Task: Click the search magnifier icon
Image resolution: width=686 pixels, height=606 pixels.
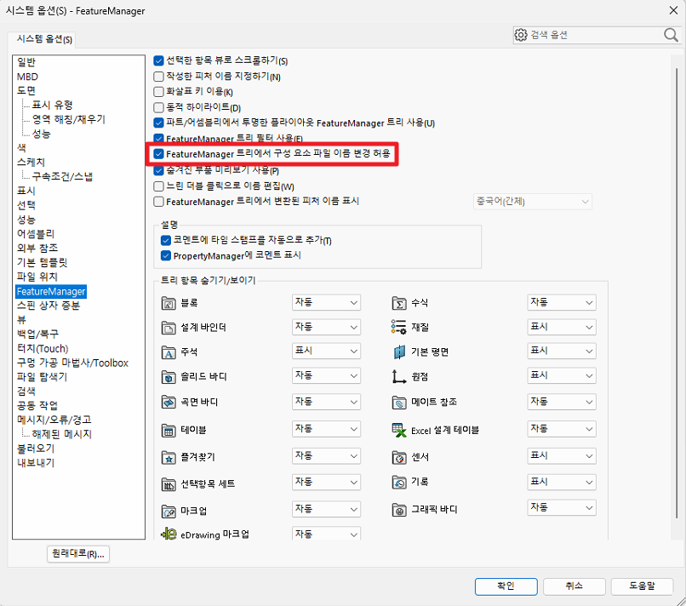Action: point(671,35)
